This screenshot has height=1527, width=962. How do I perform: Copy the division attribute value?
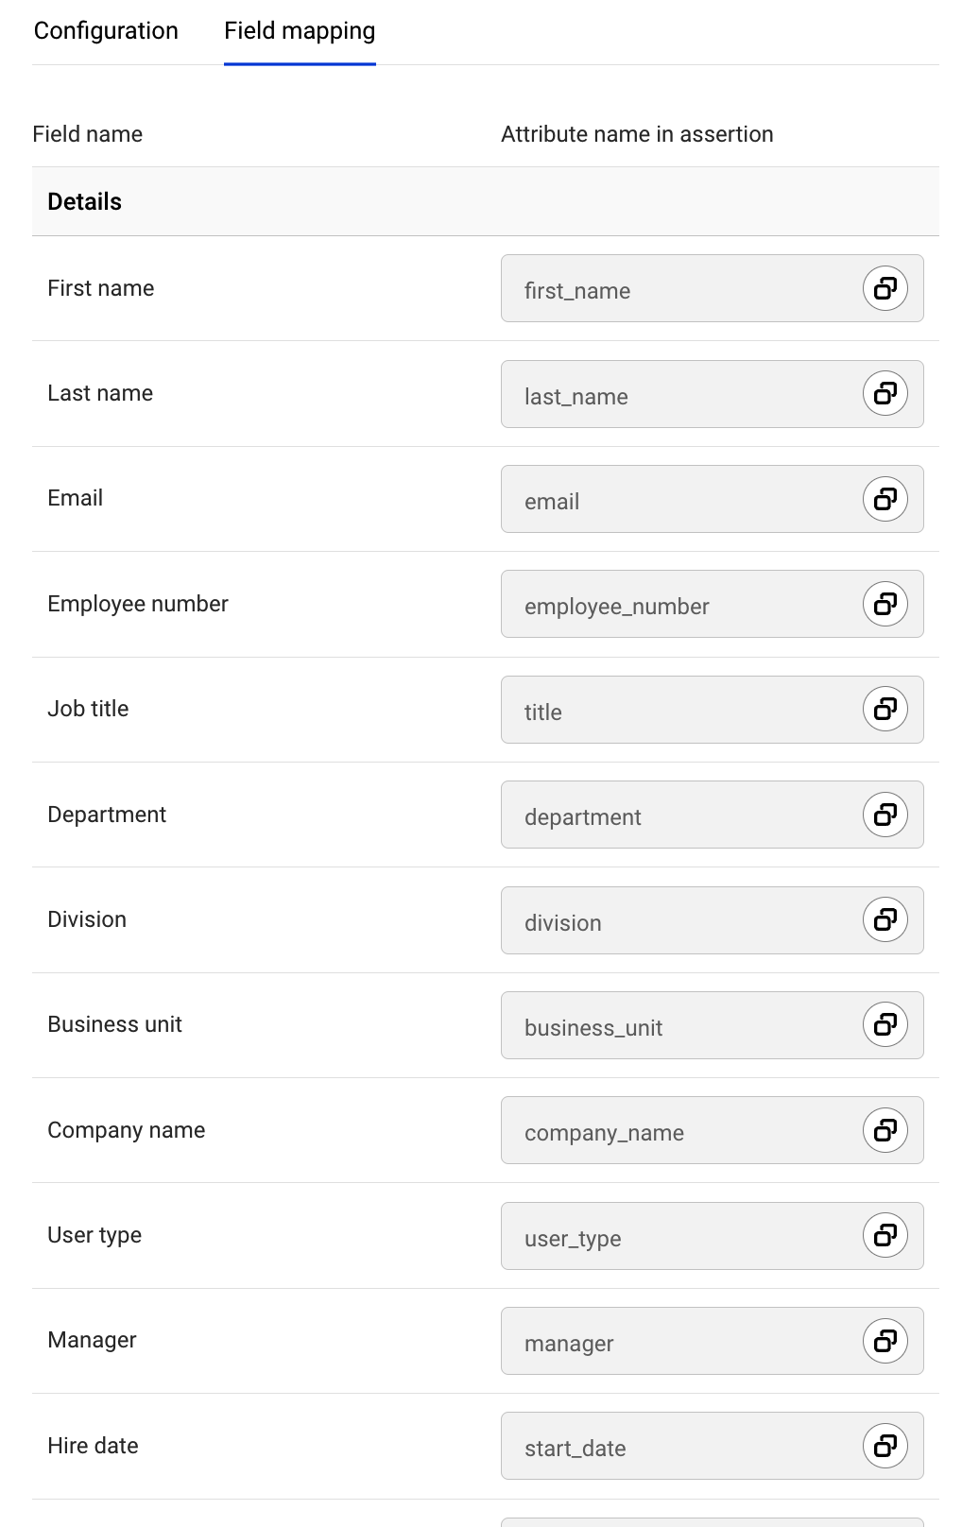pyautogui.click(x=885, y=919)
